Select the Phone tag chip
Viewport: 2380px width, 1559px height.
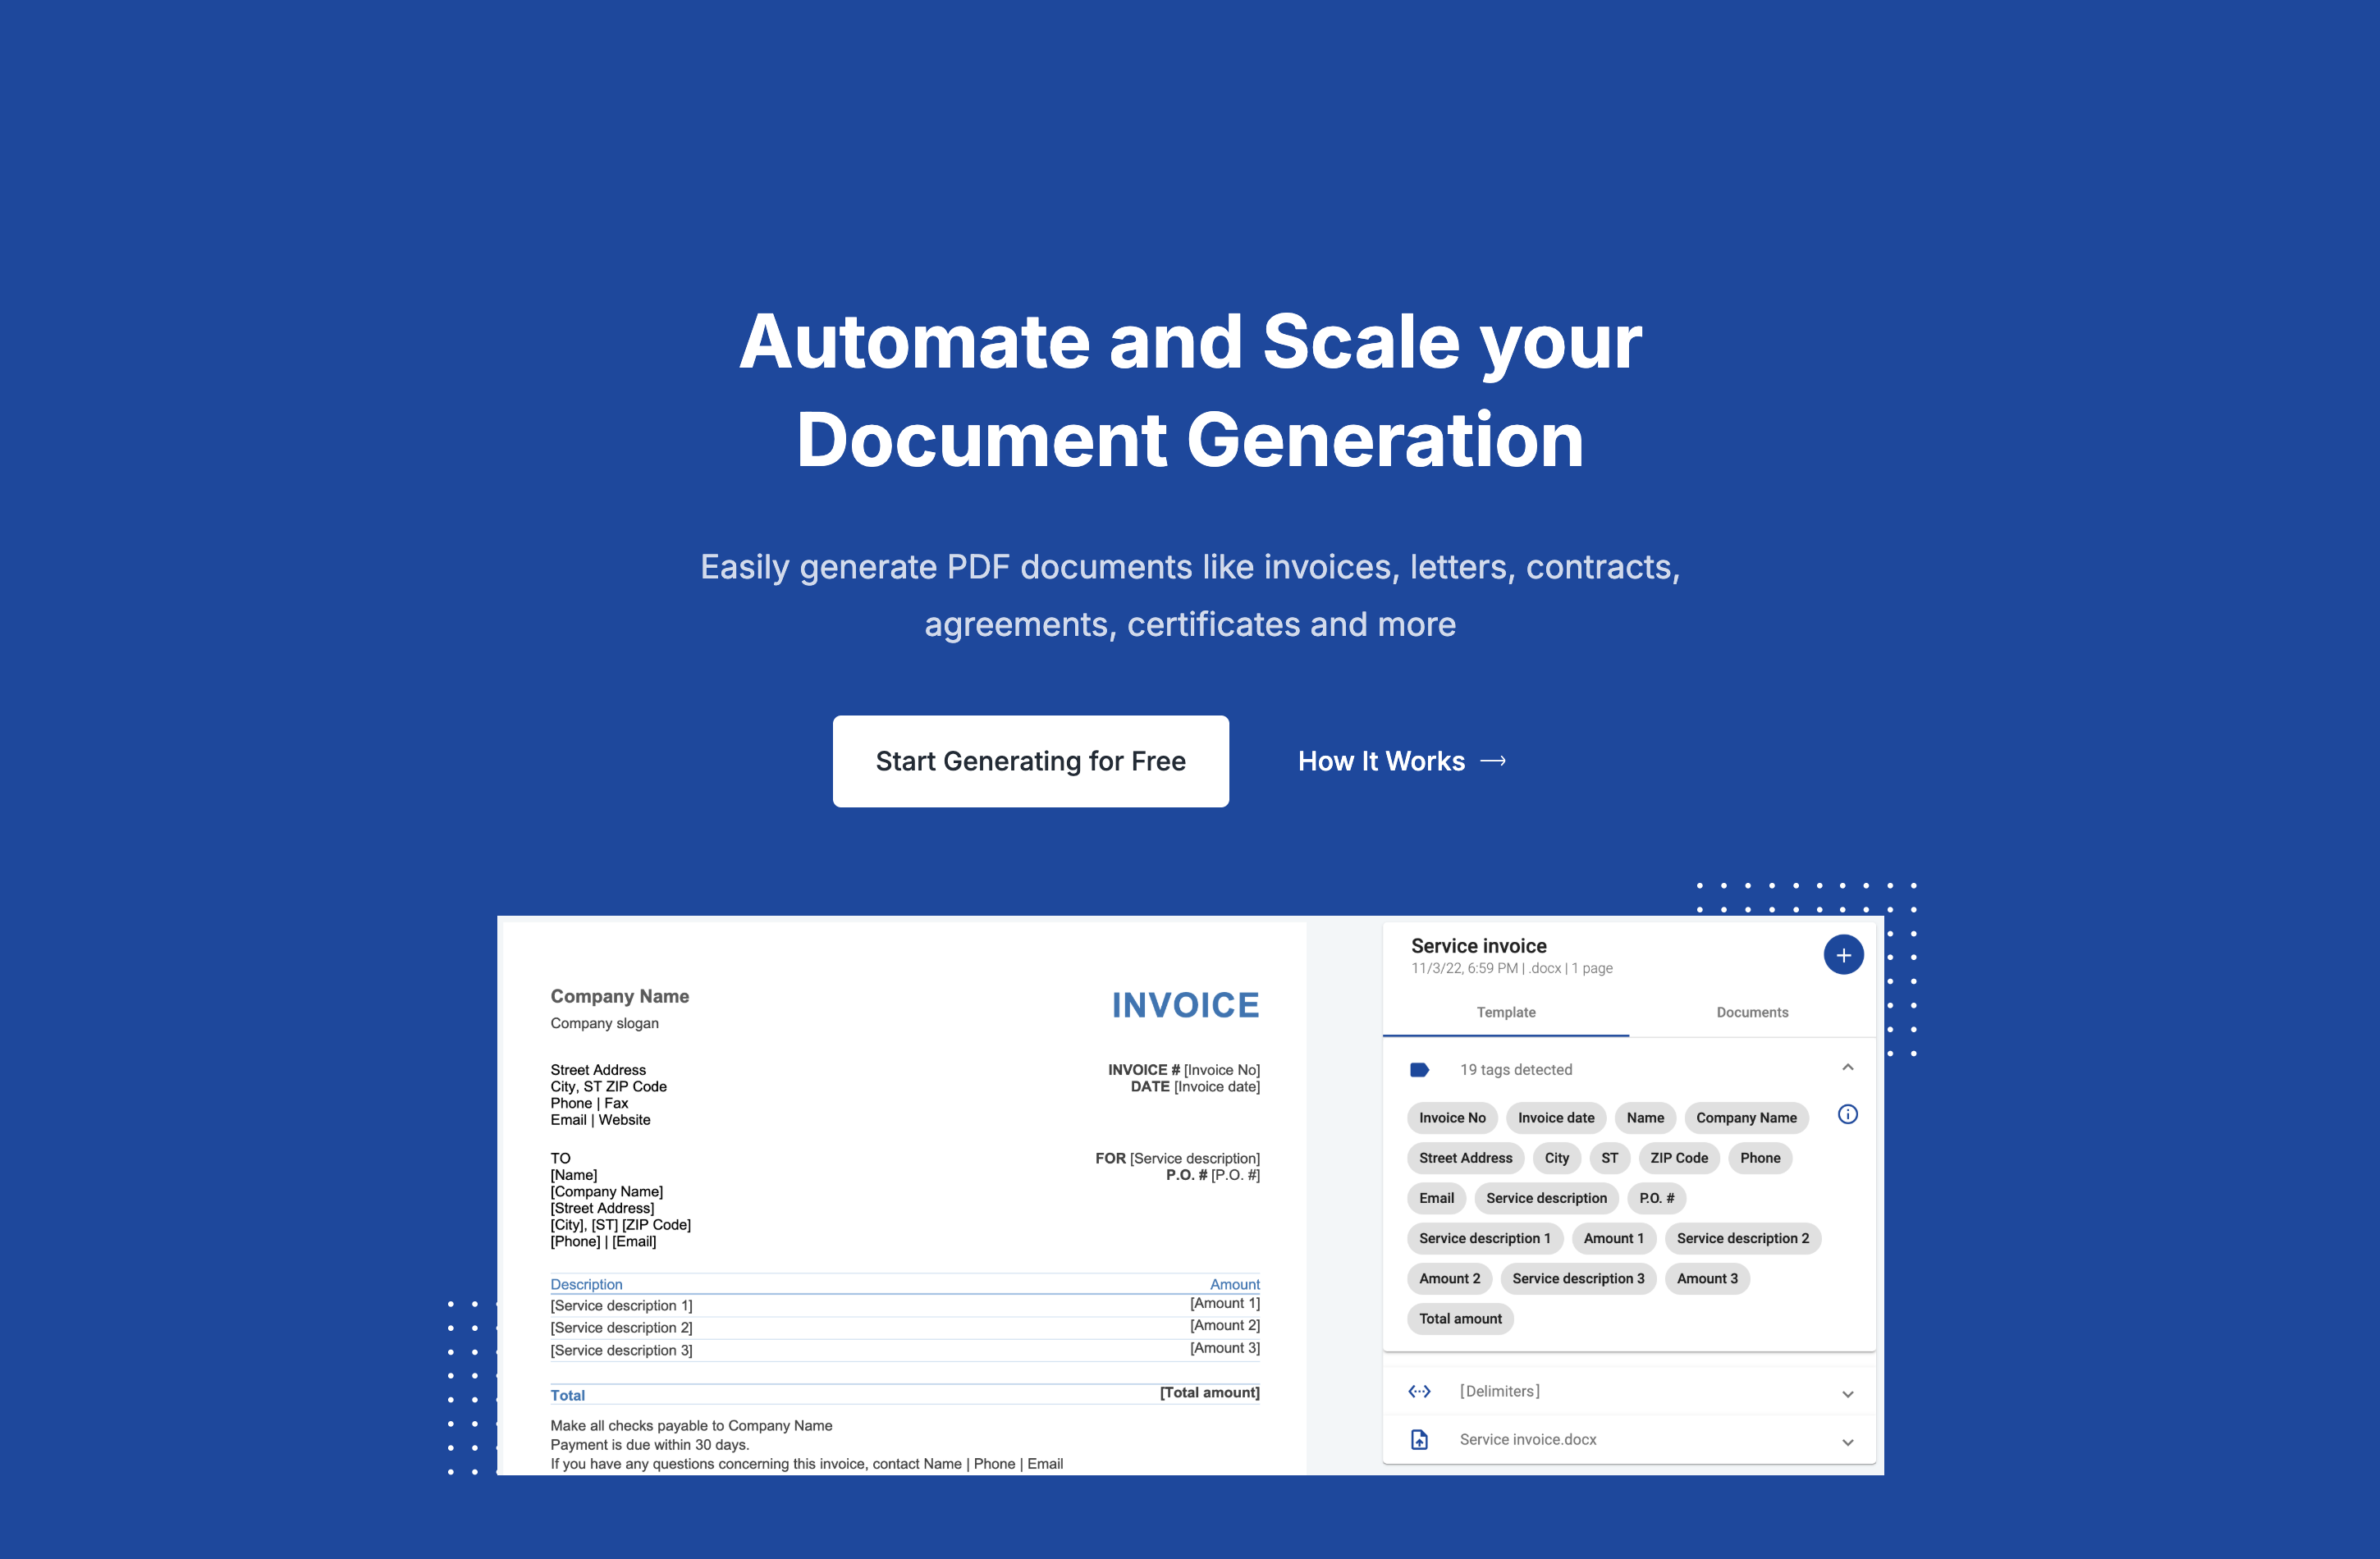point(1760,1158)
